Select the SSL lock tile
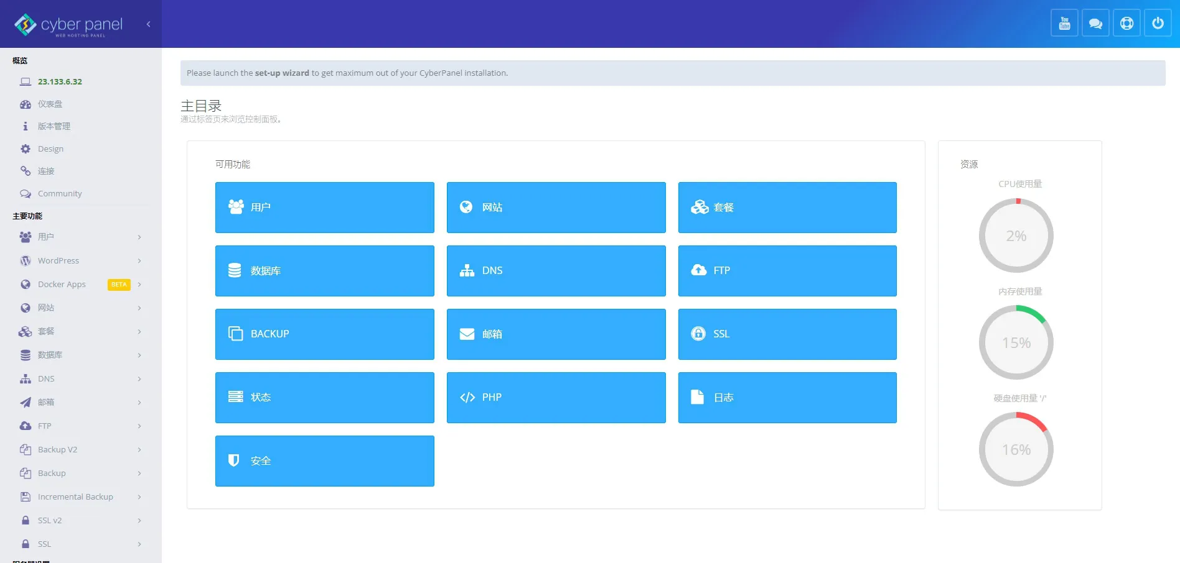 click(x=787, y=334)
